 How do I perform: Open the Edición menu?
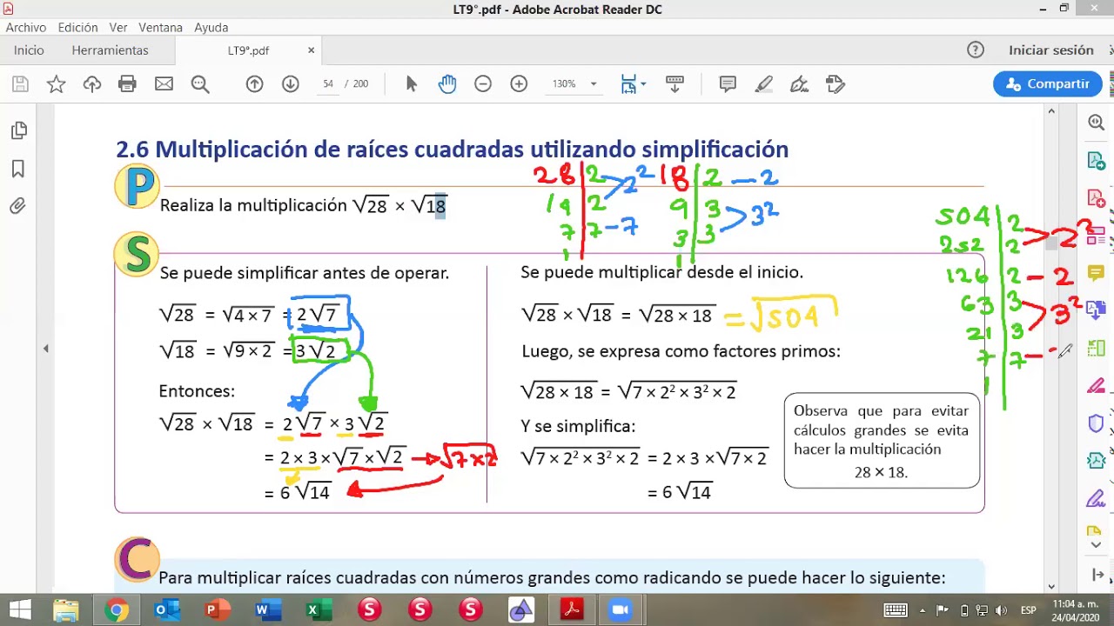tap(77, 28)
